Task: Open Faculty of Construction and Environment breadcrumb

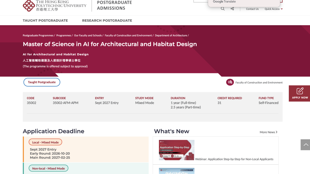Action: pyautogui.click(x=128, y=36)
